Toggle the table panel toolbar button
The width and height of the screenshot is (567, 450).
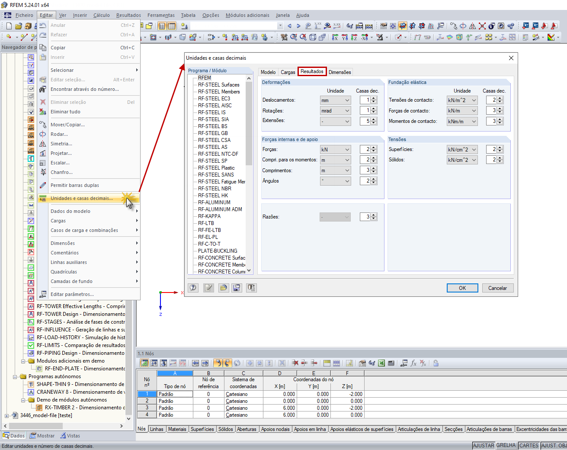[x=172, y=26]
